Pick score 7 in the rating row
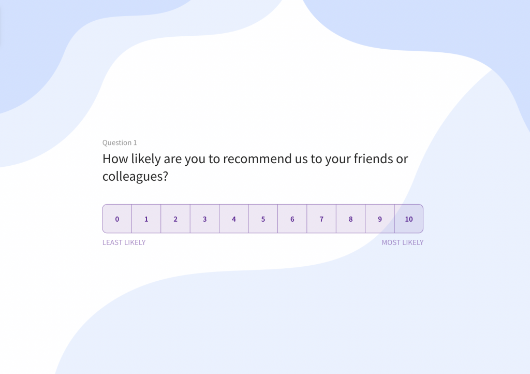 (x=321, y=219)
